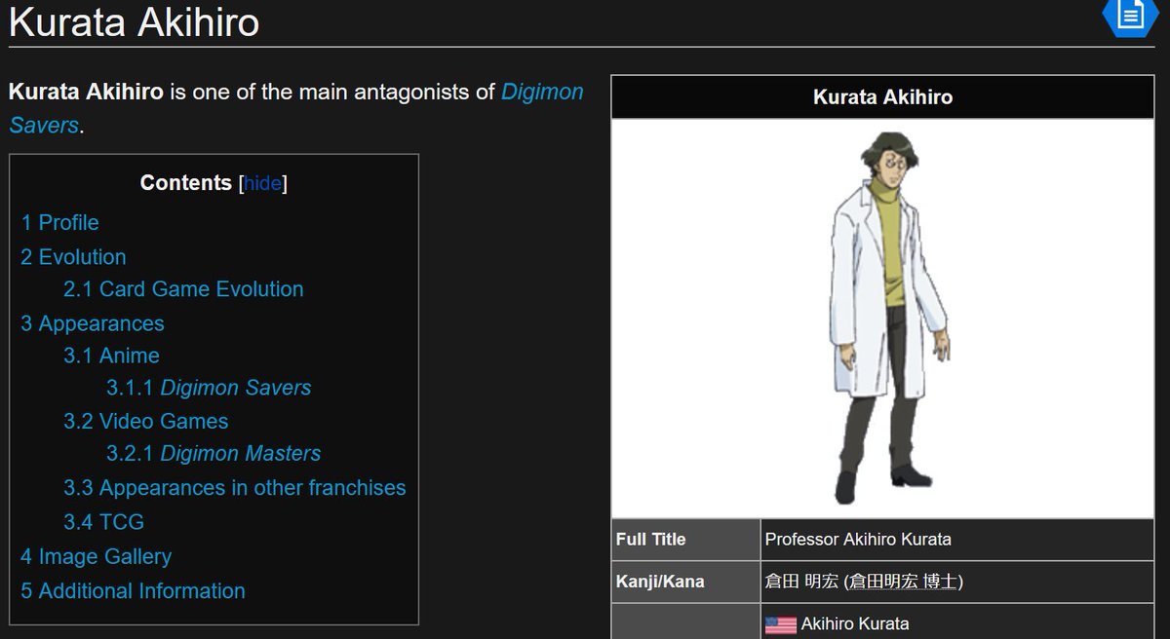Hide the Contents table via hide link

(262, 183)
